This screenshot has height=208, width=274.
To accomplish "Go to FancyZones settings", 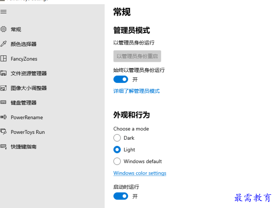I will tap(24, 59).
